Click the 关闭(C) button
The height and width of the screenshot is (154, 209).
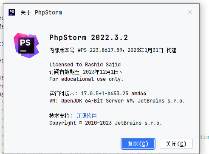[176, 144]
